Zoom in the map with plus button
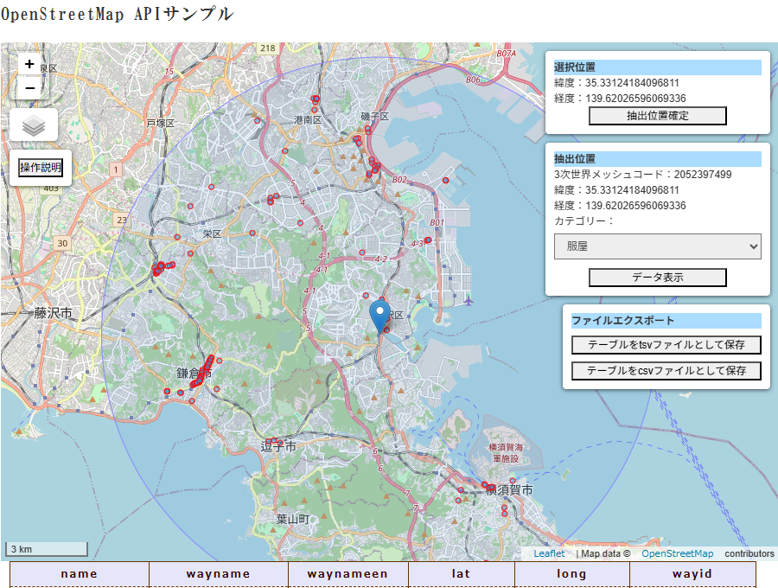778x588 pixels. click(x=29, y=64)
